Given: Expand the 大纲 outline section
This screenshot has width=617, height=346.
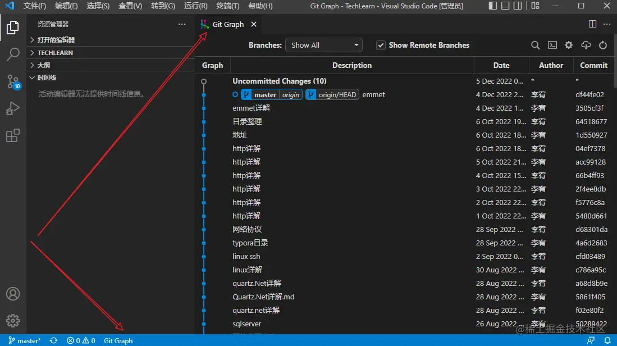Looking at the screenshot, I should [x=110, y=65].
